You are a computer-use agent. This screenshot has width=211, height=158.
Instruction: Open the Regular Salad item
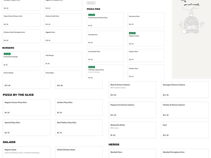point(26,152)
